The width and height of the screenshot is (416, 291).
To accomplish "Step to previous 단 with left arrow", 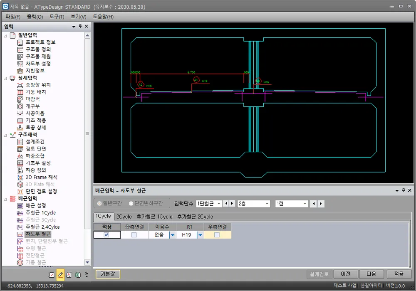I will click(226, 204).
